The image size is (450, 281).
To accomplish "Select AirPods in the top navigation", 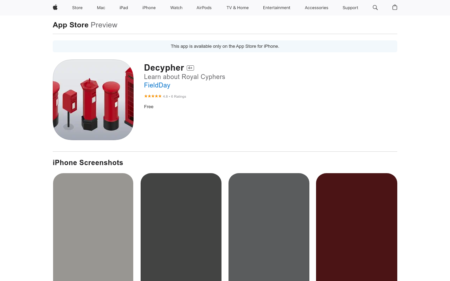I will tap(204, 8).
